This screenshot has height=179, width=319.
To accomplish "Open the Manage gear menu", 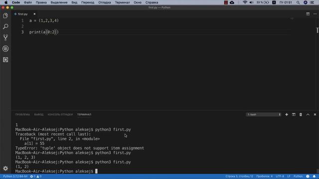I will (5, 168).
